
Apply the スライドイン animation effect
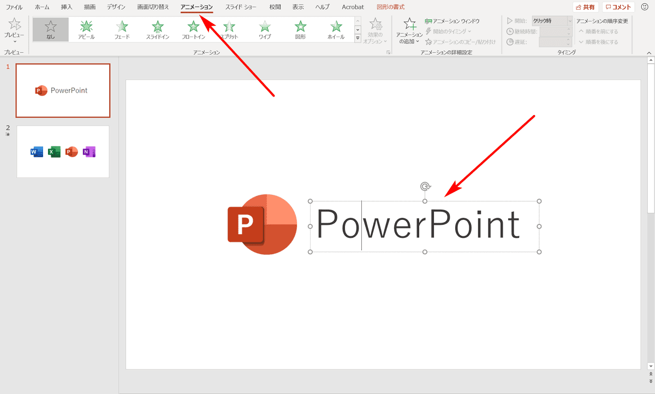coord(158,29)
